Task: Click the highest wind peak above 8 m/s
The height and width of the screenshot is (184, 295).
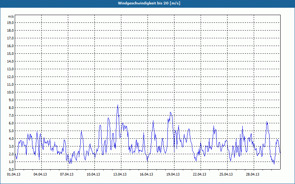Action: (x=118, y=105)
